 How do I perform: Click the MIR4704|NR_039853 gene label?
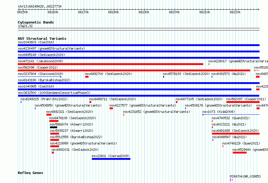245,176
